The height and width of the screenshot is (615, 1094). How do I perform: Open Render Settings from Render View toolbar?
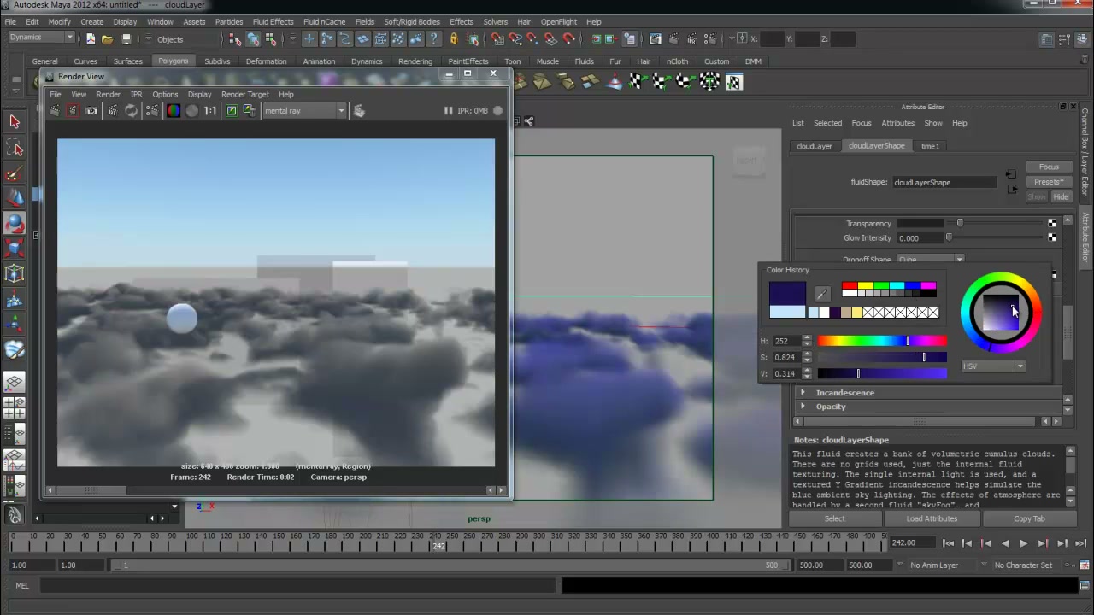coord(151,111)
